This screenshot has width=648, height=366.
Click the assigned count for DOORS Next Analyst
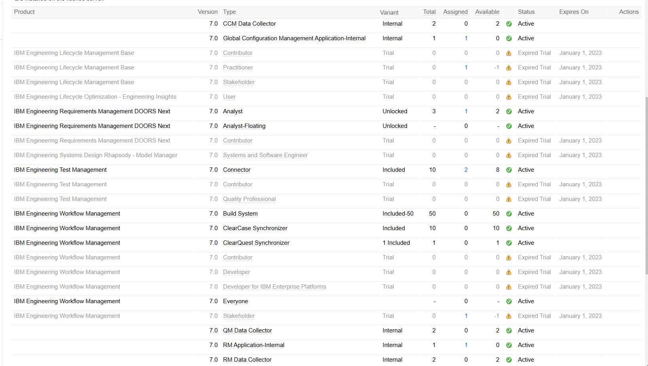point(466,111)
